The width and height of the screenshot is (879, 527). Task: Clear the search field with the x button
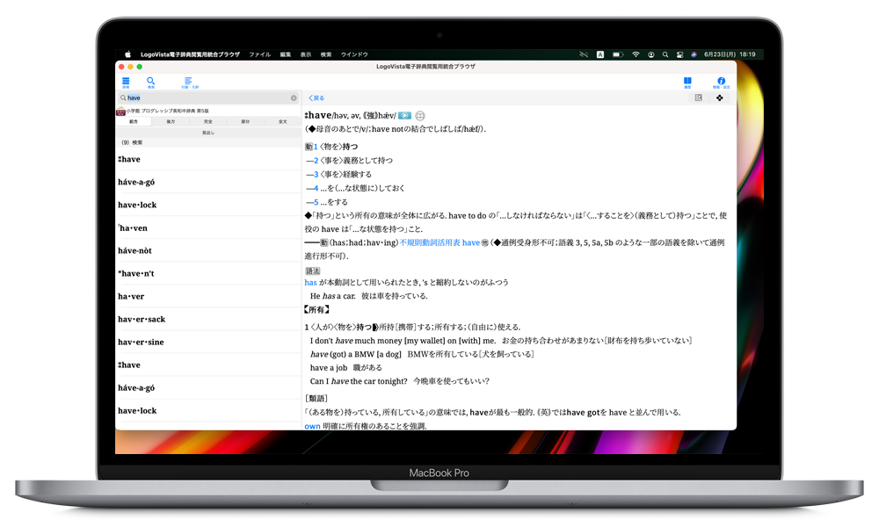(x=294, y=98)
